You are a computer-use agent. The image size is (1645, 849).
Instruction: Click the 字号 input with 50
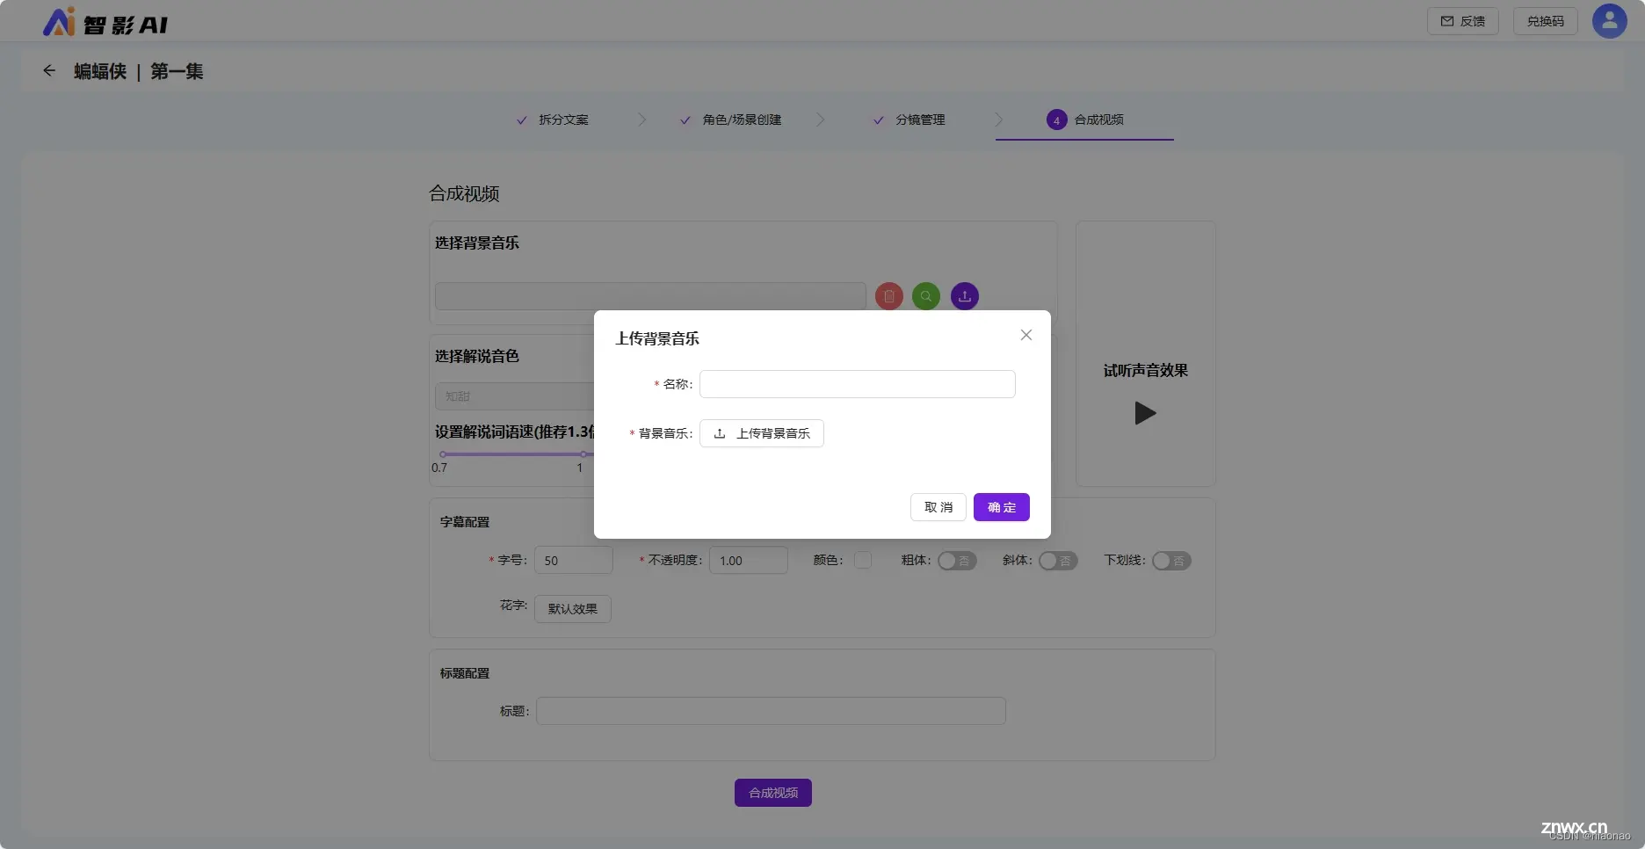(x=574, y=560)
